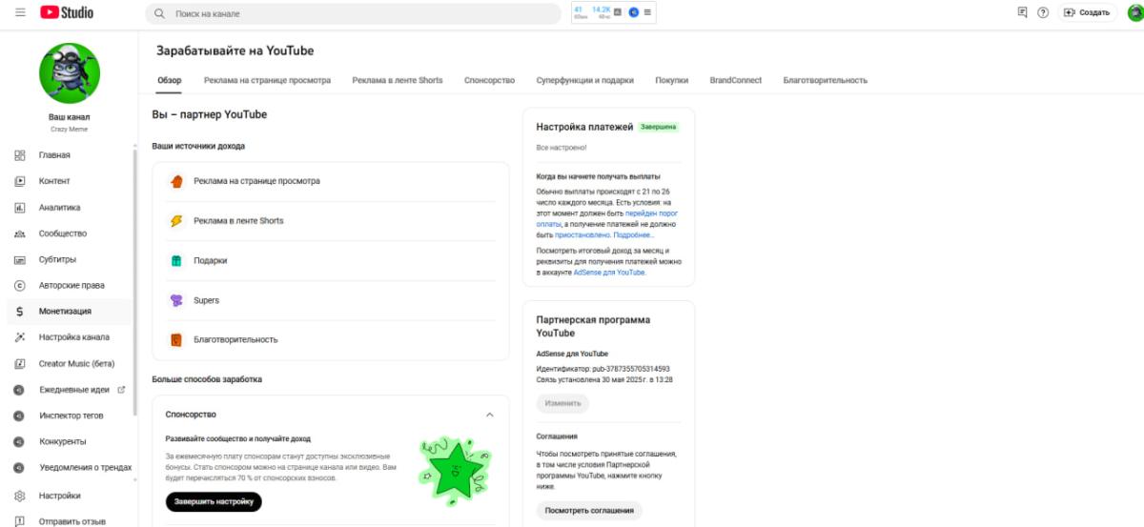Switch to the BrandConnect tab
The image size is (1144, 527).
[735, 81]
